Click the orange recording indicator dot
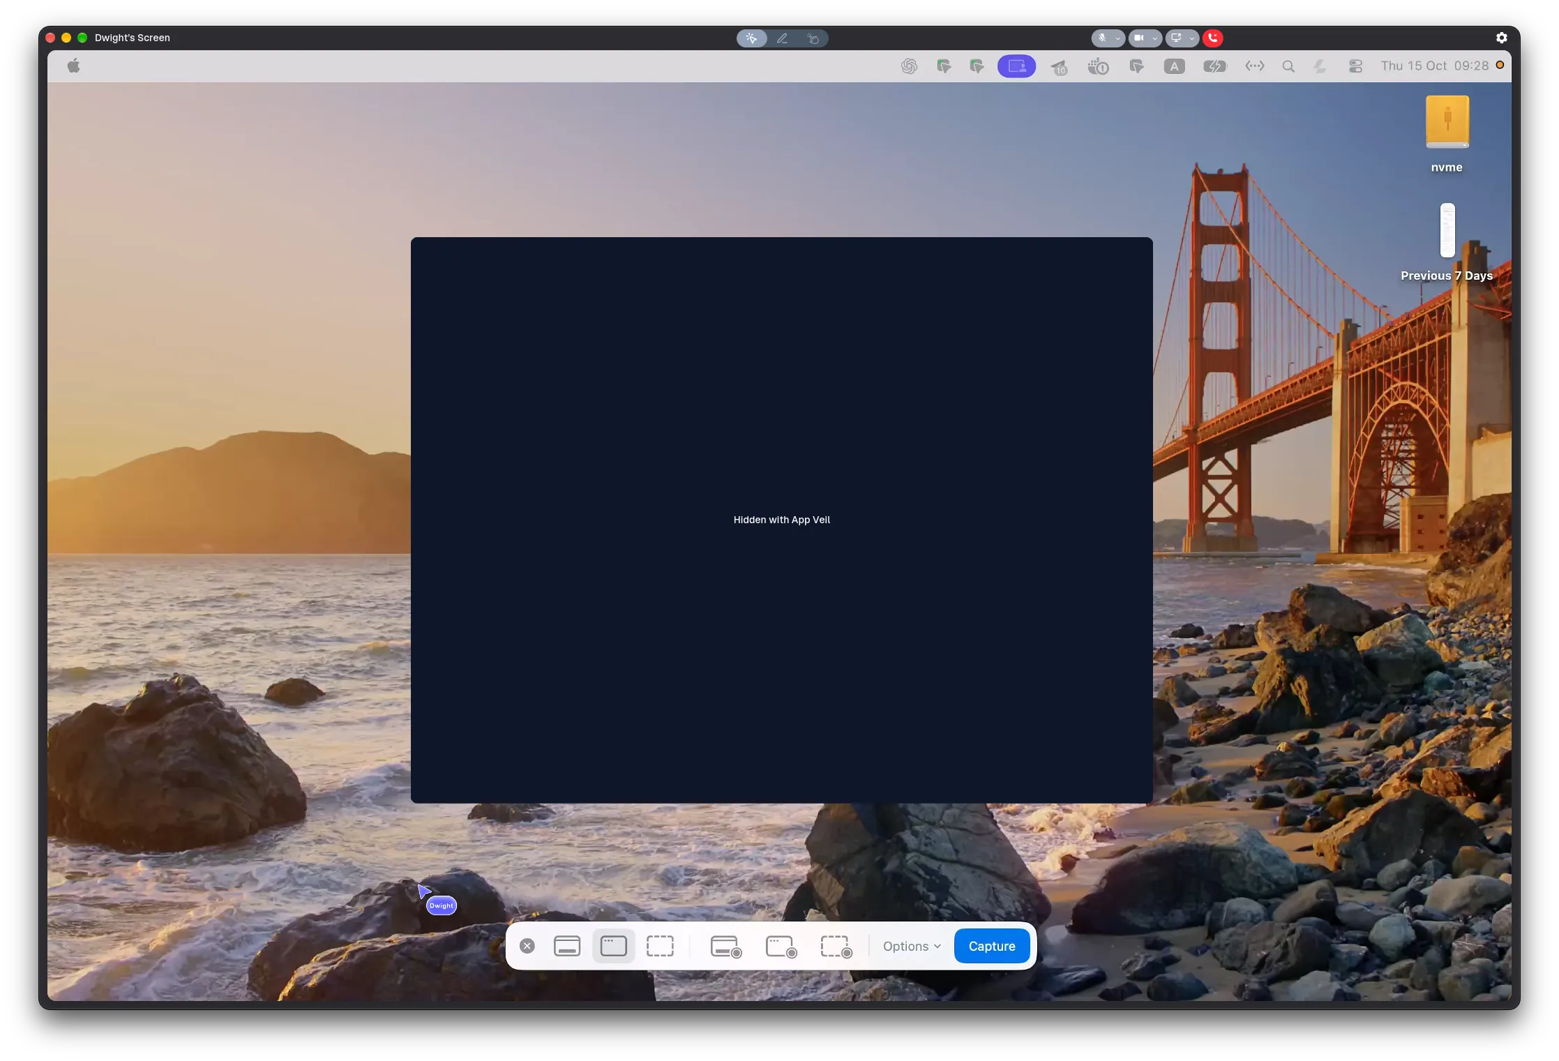1559x1061 pixels. [1500, 65]
